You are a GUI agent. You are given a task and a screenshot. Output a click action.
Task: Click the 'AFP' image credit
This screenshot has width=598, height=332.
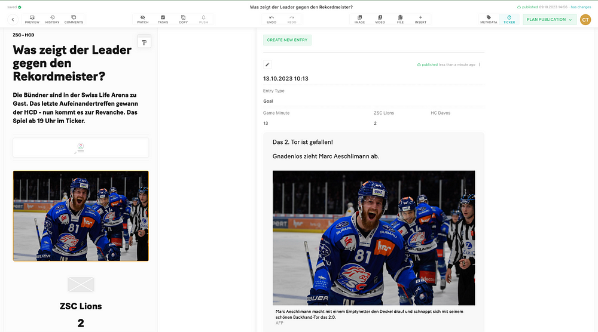279,323
